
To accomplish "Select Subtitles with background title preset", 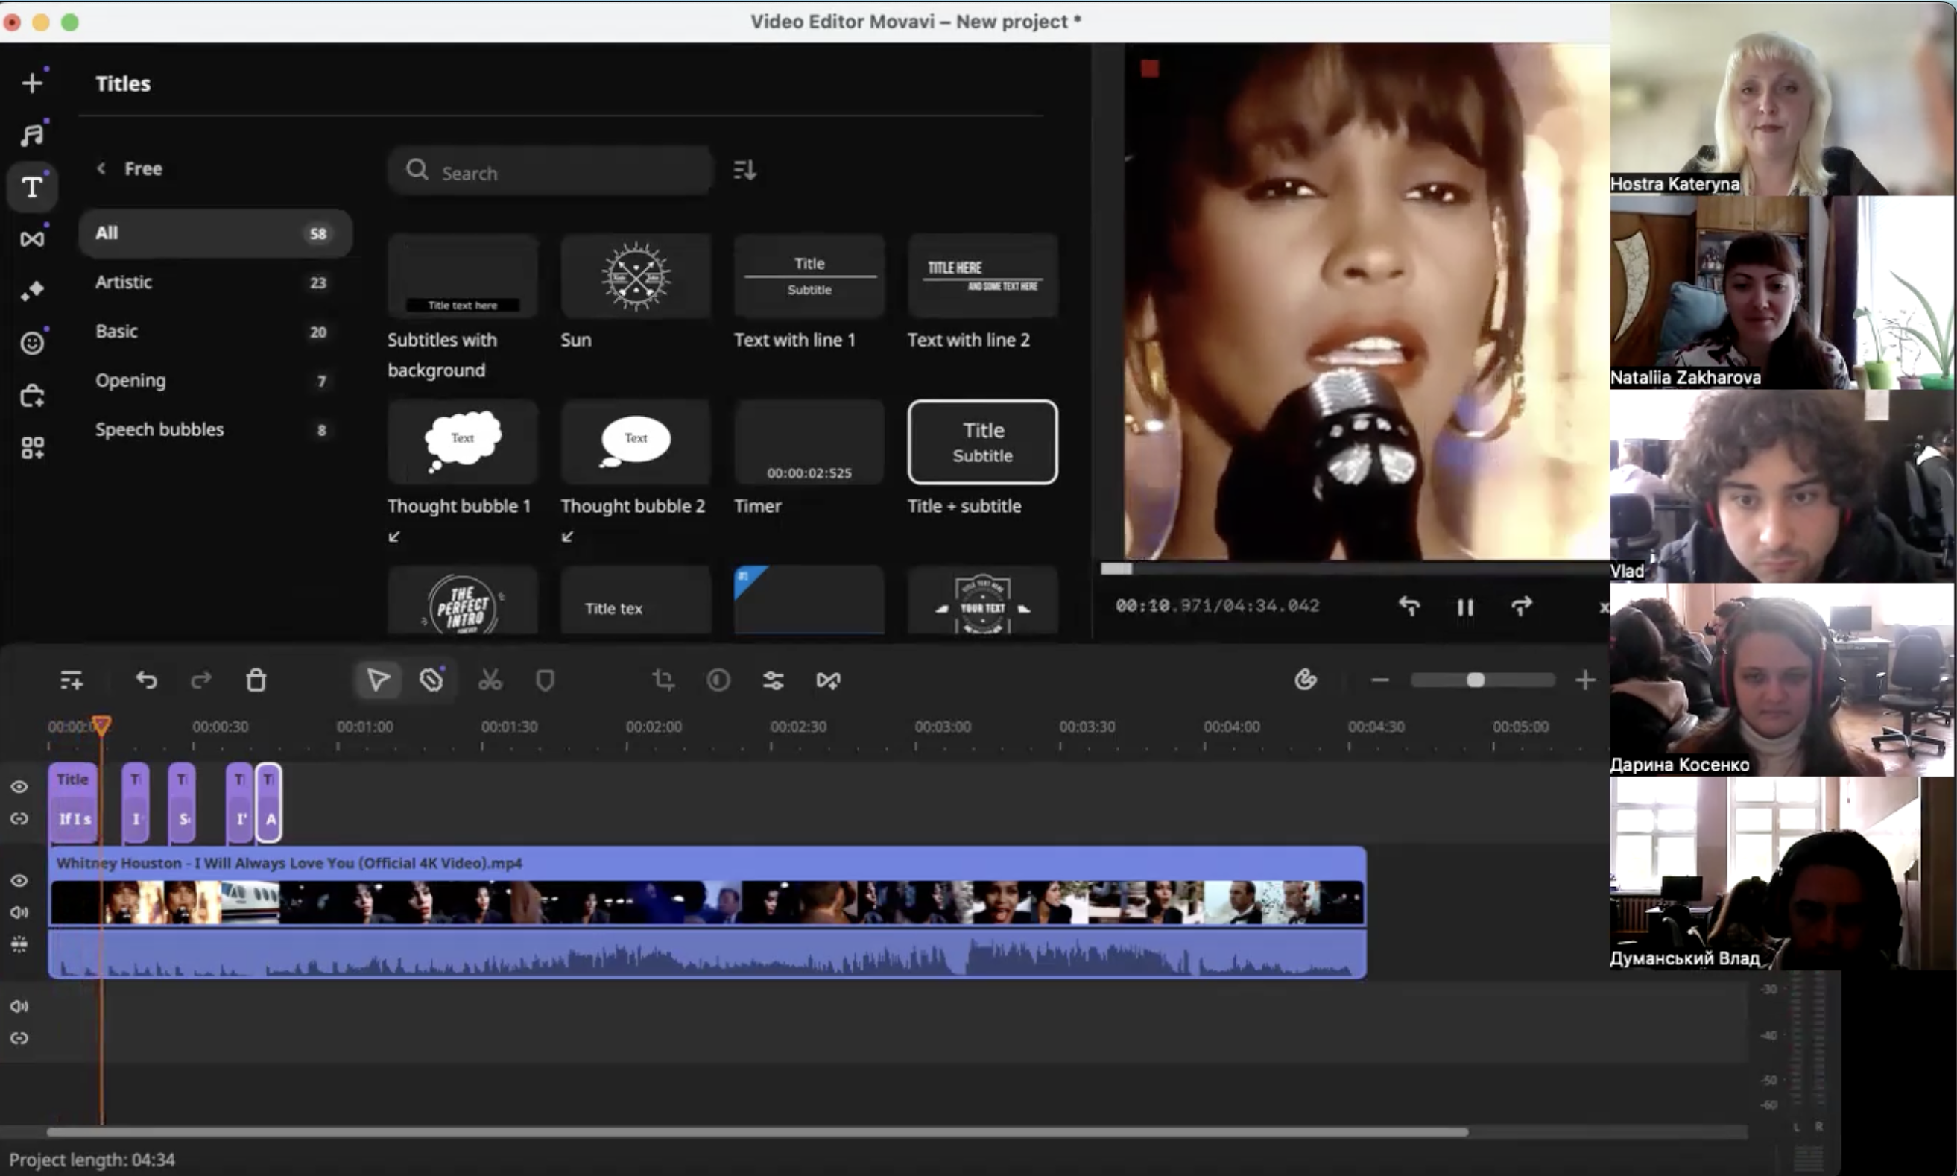I will click(x=463, y=276).
